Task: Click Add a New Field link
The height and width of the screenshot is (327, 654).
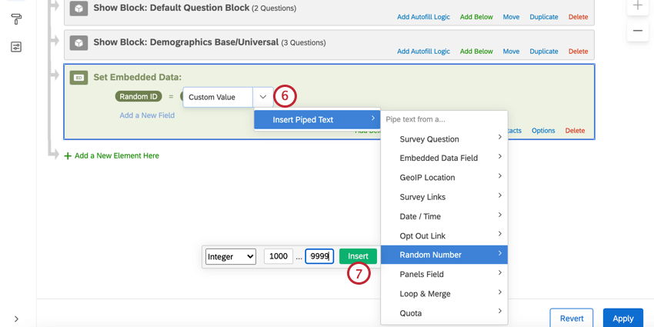Action: (147, 115)
